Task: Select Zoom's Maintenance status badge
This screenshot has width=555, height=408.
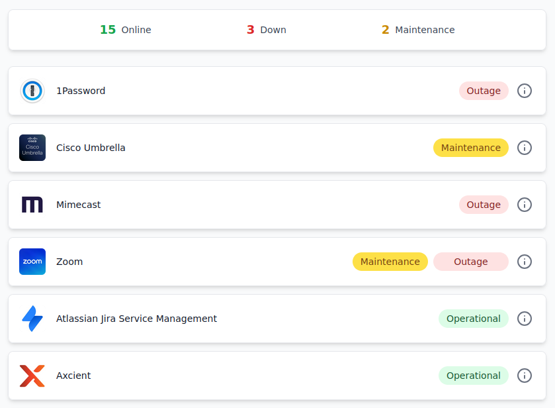Action: tap(390, 262)
